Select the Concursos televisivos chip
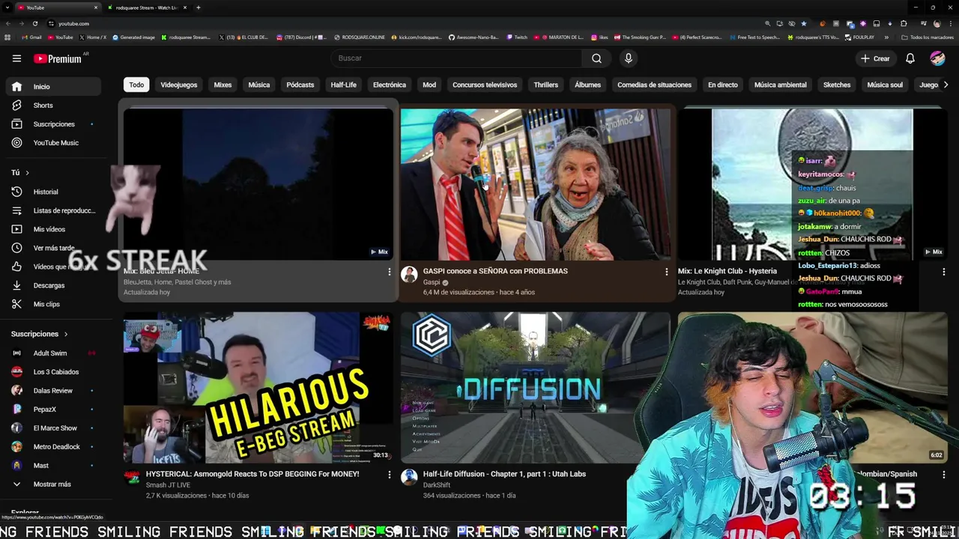Image resolution: width=959 pixels, height=539 pixels. [x=485, y=85]
